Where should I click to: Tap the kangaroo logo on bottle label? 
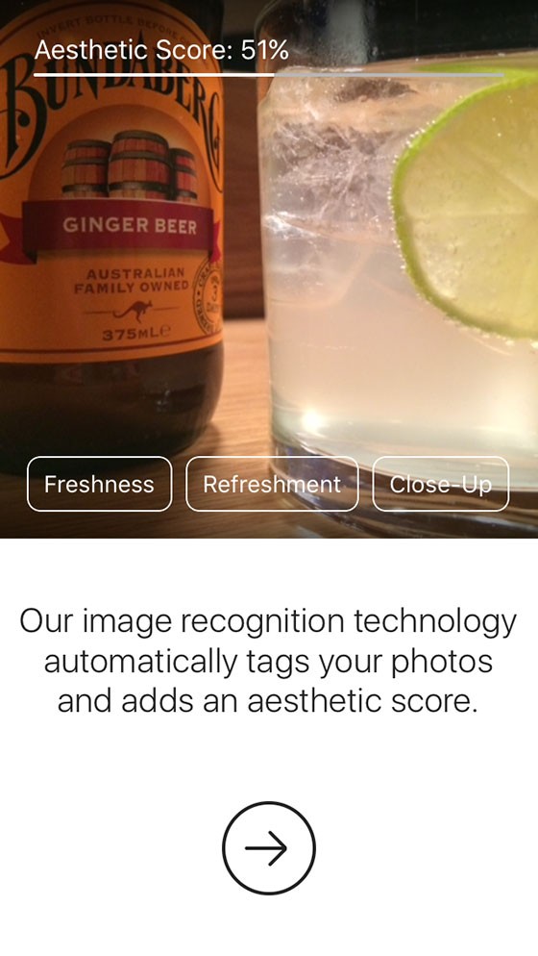(132, 313)
